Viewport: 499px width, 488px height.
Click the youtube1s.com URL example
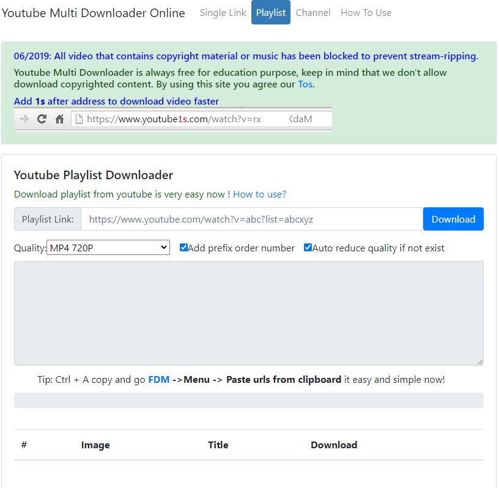click(x=199, y=119)
